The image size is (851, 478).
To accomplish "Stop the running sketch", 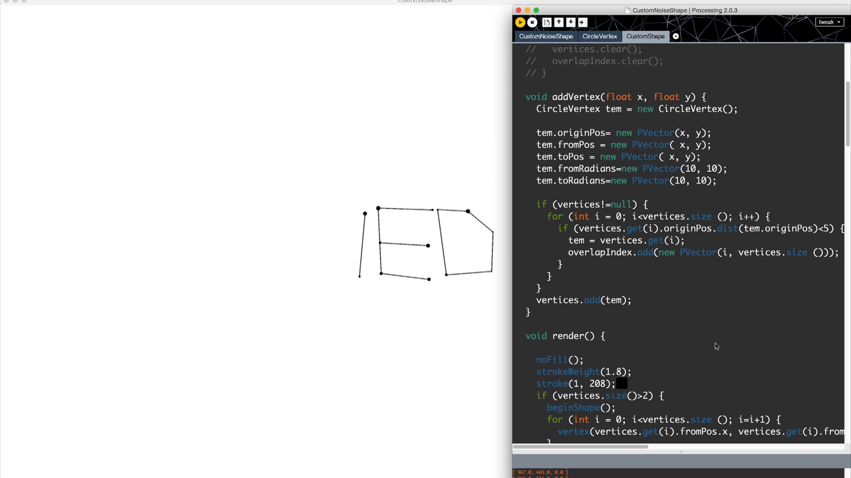I will (x=532, y=22).
